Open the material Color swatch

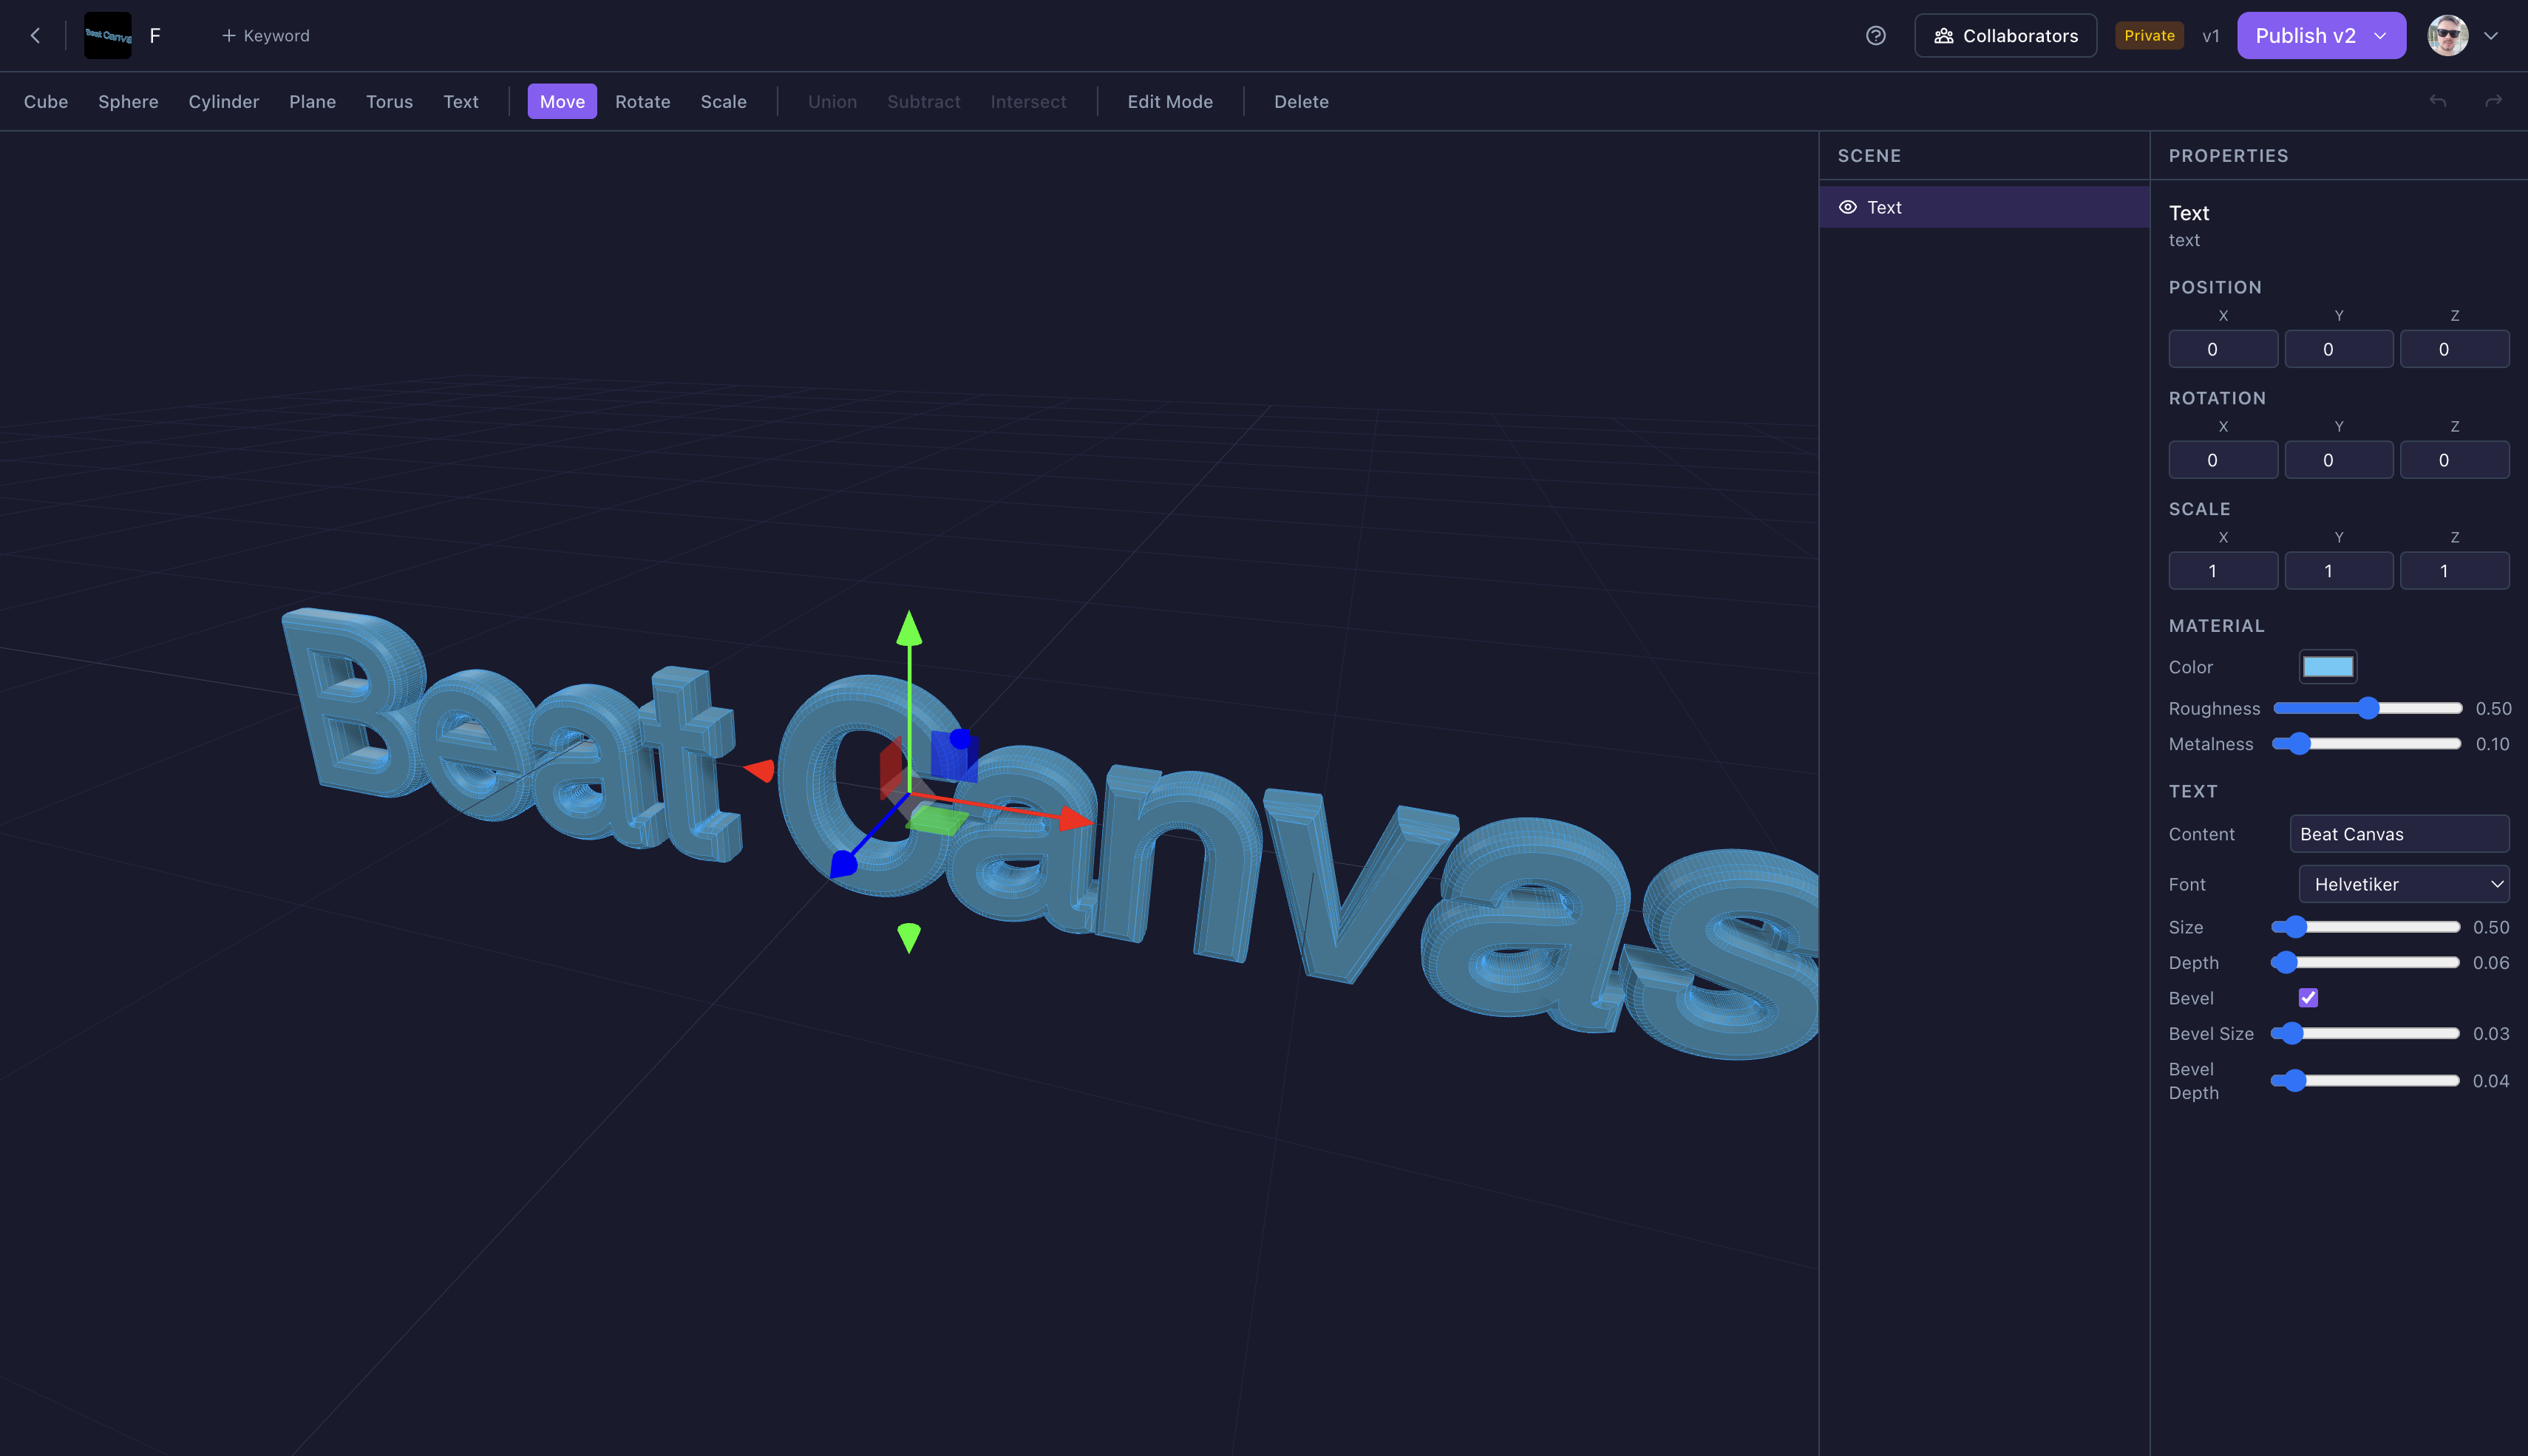pos(2327,666)
